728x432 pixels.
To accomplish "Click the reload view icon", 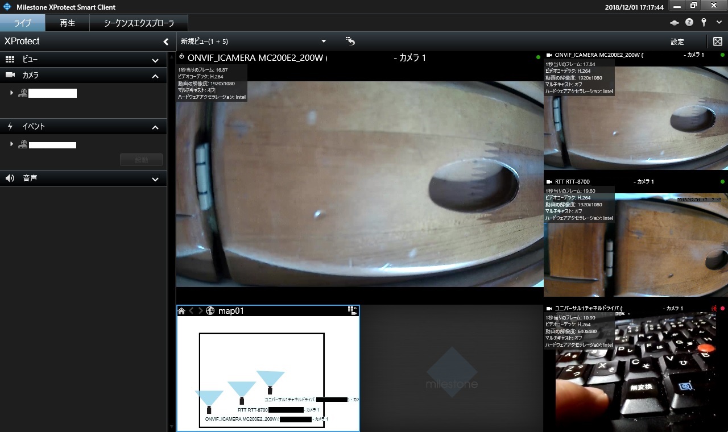I will click(x=350, y=41).
